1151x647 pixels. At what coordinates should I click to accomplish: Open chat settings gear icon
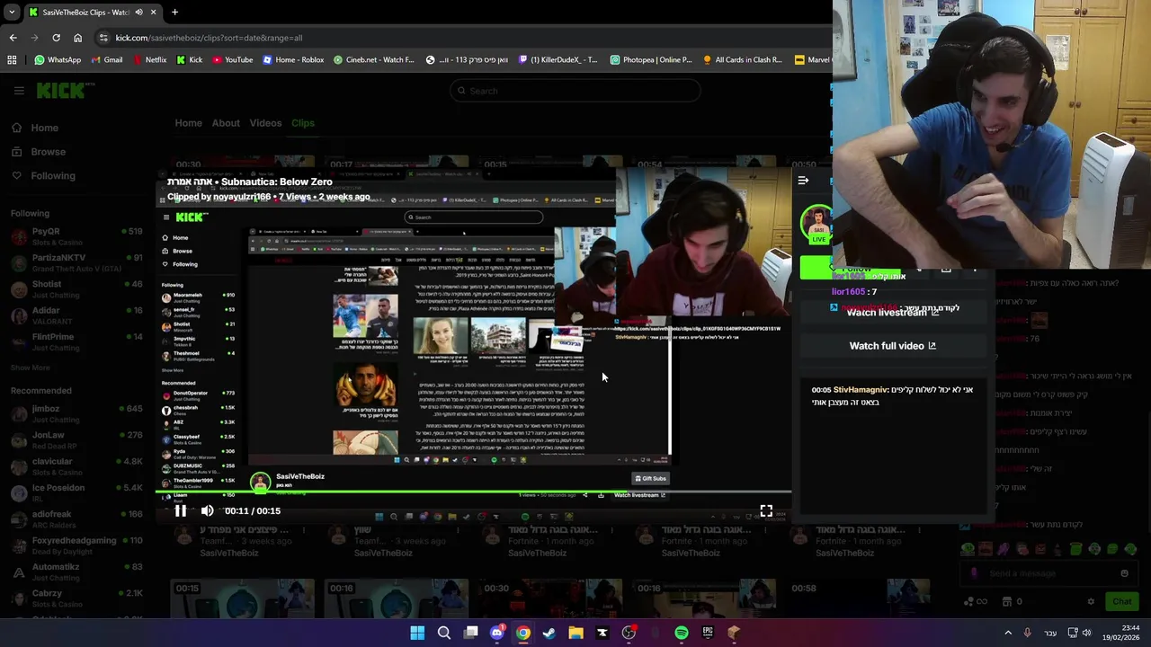1091,601
